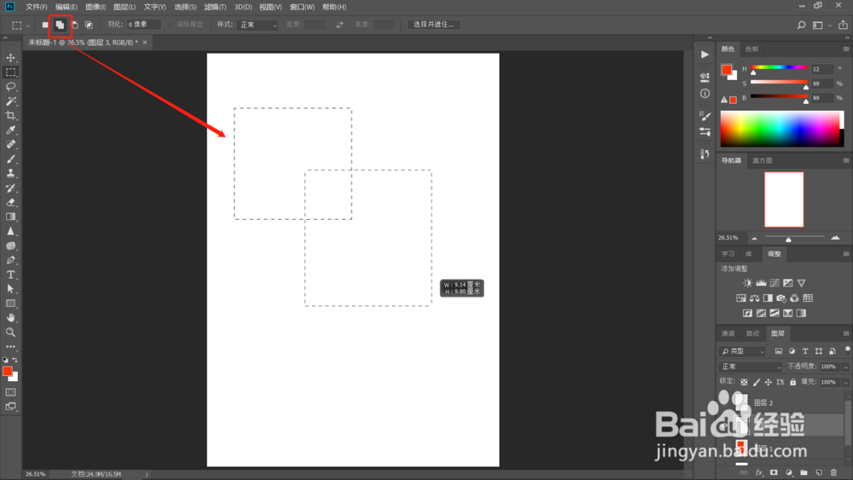
Task: Zoom out with navigator small mountain button
Action: pyautogui.click(x=754, y=238)
